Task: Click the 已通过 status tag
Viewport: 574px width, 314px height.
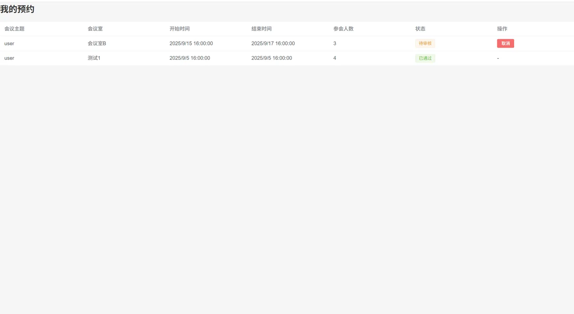Action: 425,58
